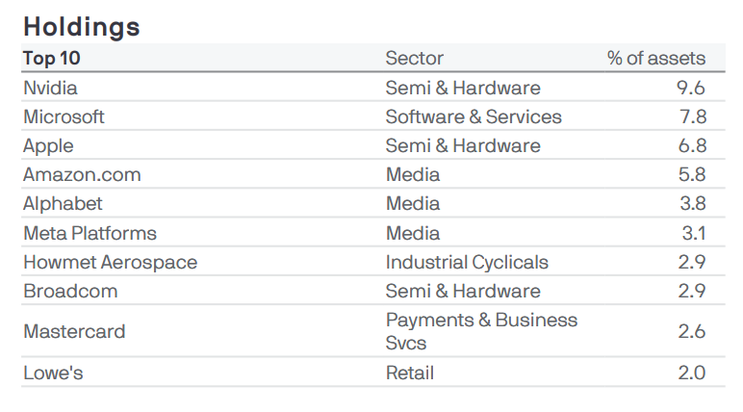Image resolution: width=743 pixels, height=412 pixels.
Task: Select the Nvidia holding name
Action: click(x=50, y=88)
